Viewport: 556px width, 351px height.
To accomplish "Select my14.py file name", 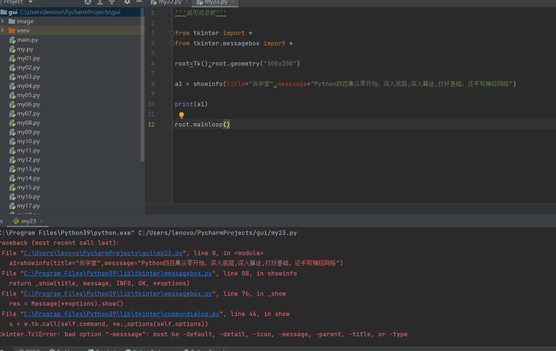I will coord(28,178).
